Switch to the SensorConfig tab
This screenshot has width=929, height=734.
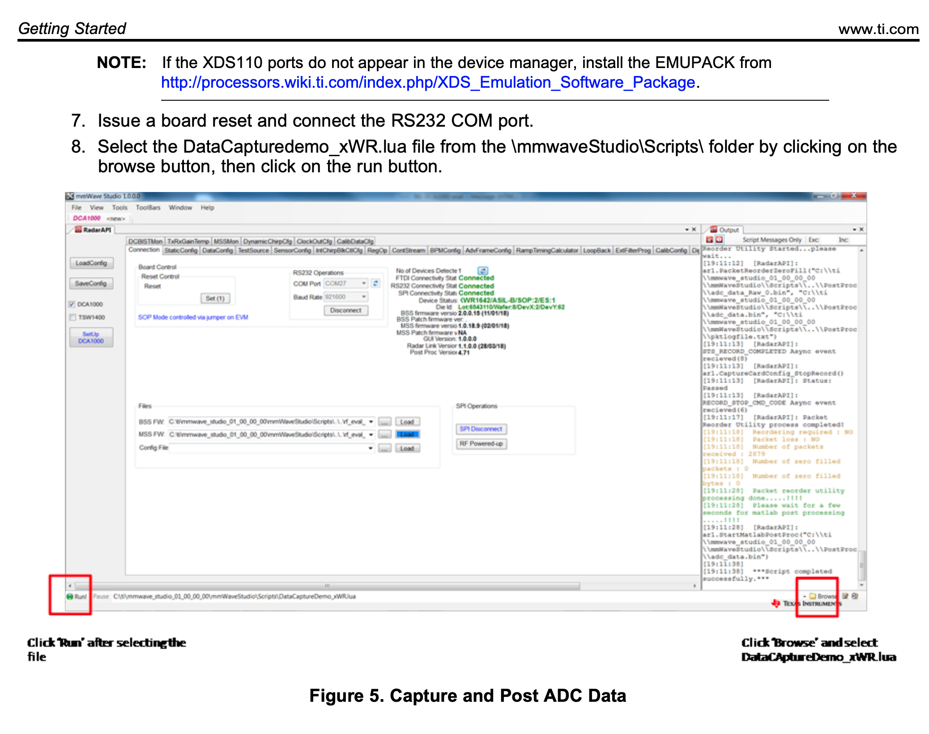(x=292, y=250)
